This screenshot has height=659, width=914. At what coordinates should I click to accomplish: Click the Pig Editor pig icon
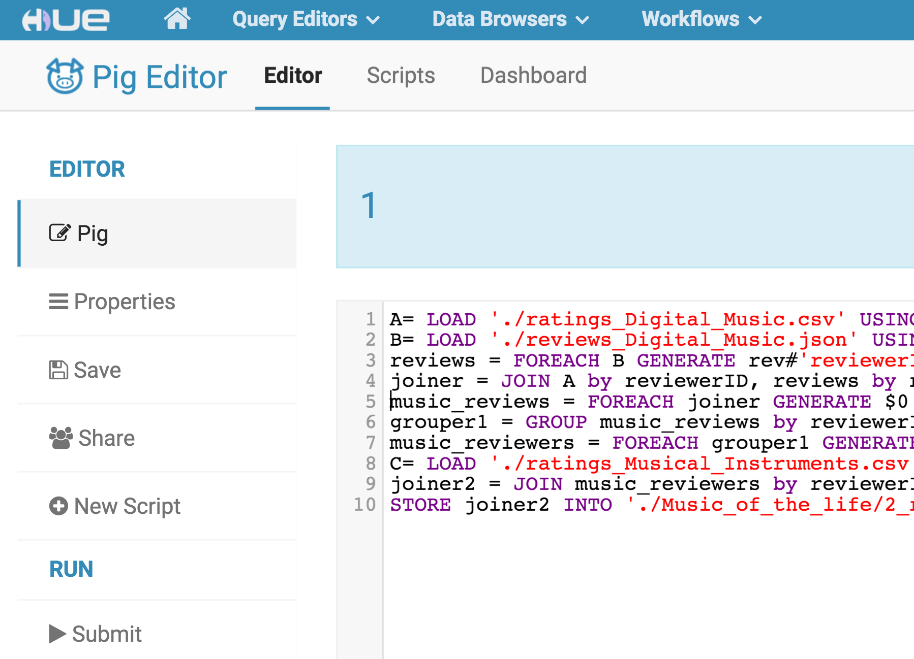coord(65,76)
